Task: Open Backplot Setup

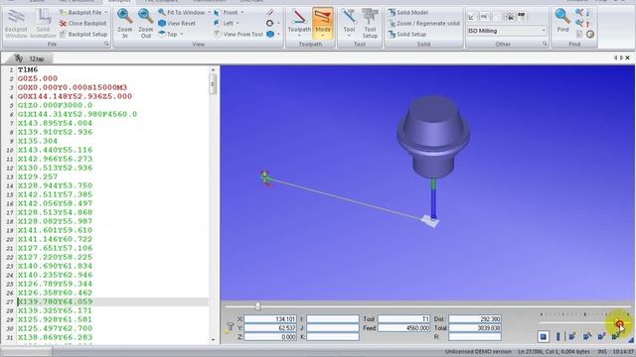Action: tap(83, 35)
